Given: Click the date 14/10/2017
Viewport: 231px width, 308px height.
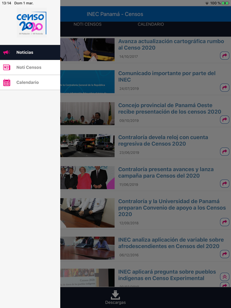Looking at the screenshot, I should click(x=129, y=57).
